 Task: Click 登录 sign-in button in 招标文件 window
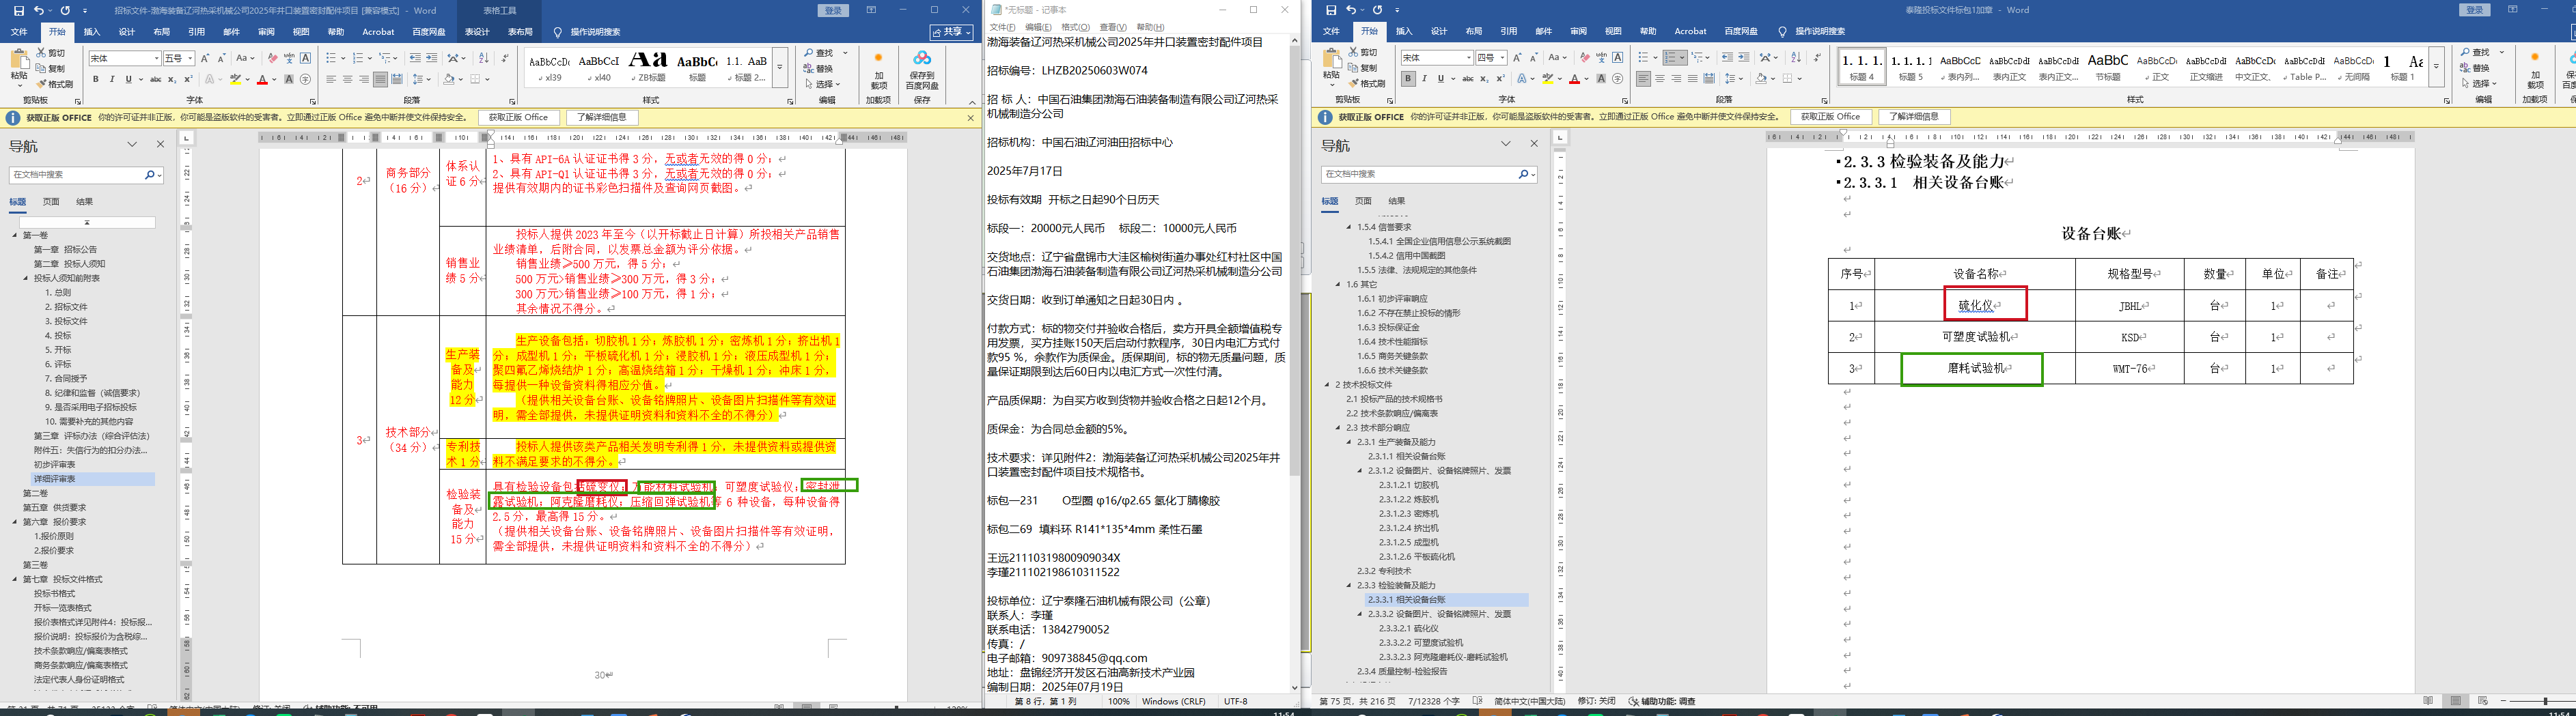coord(834,10)
